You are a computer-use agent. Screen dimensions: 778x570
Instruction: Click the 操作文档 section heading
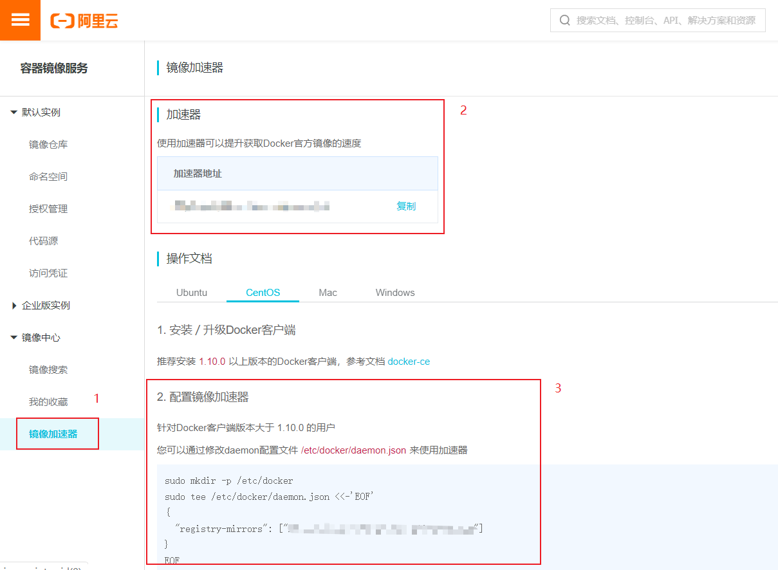tap(189, 259)
